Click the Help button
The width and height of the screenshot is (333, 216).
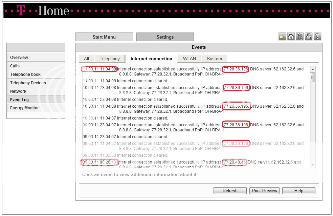click(x=298, y=191)
